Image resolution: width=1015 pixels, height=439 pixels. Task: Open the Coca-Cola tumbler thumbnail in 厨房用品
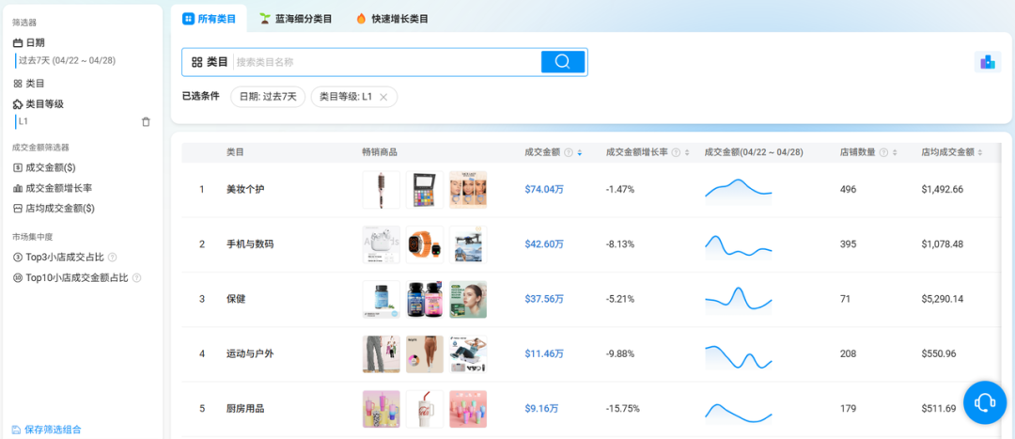pos(425,409)
